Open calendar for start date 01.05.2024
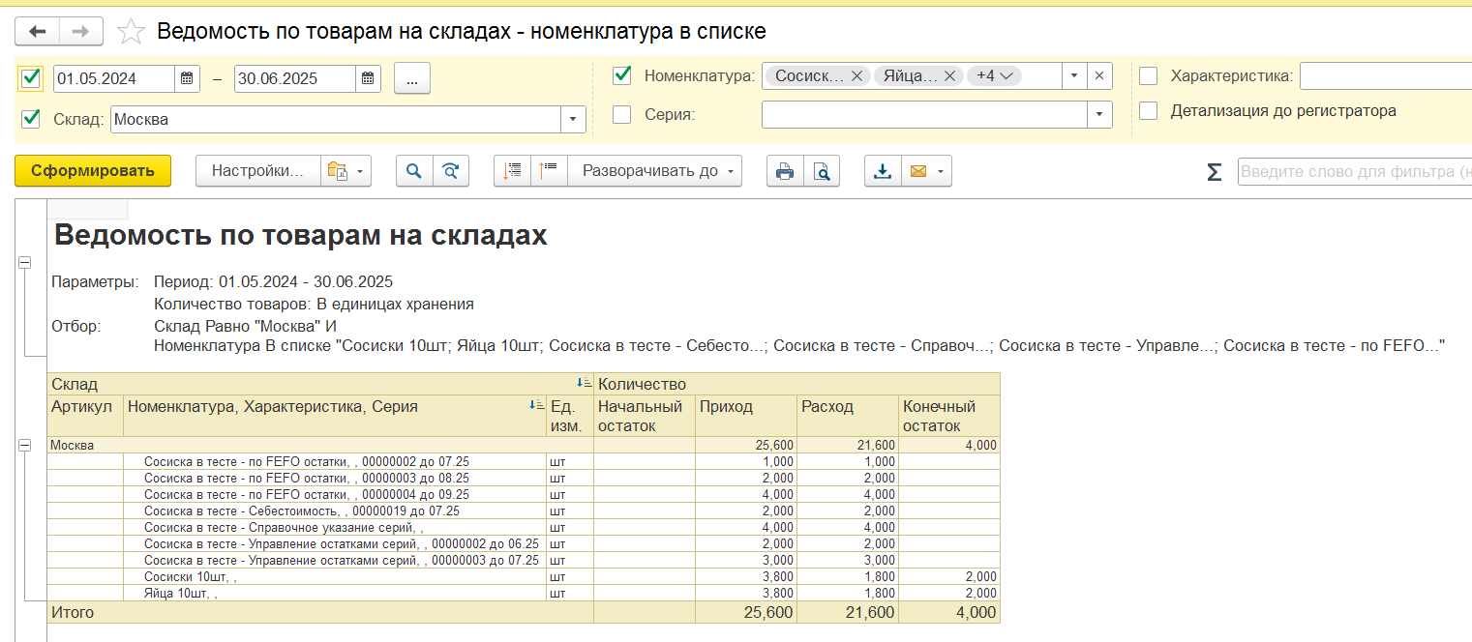This screenshot has height=642, width=1472. click(x=187, y=79)
